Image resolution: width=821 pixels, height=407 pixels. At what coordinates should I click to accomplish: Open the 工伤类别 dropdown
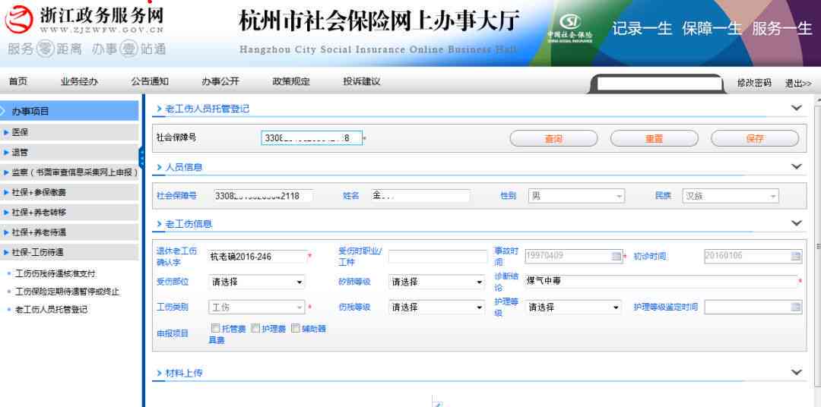(x=257, y=308)
